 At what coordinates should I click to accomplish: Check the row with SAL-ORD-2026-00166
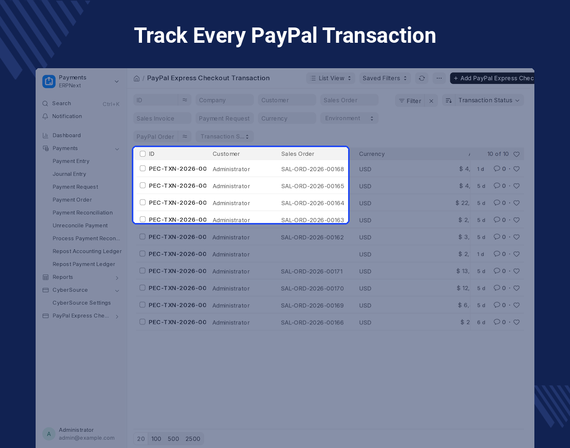pos(142,322)
